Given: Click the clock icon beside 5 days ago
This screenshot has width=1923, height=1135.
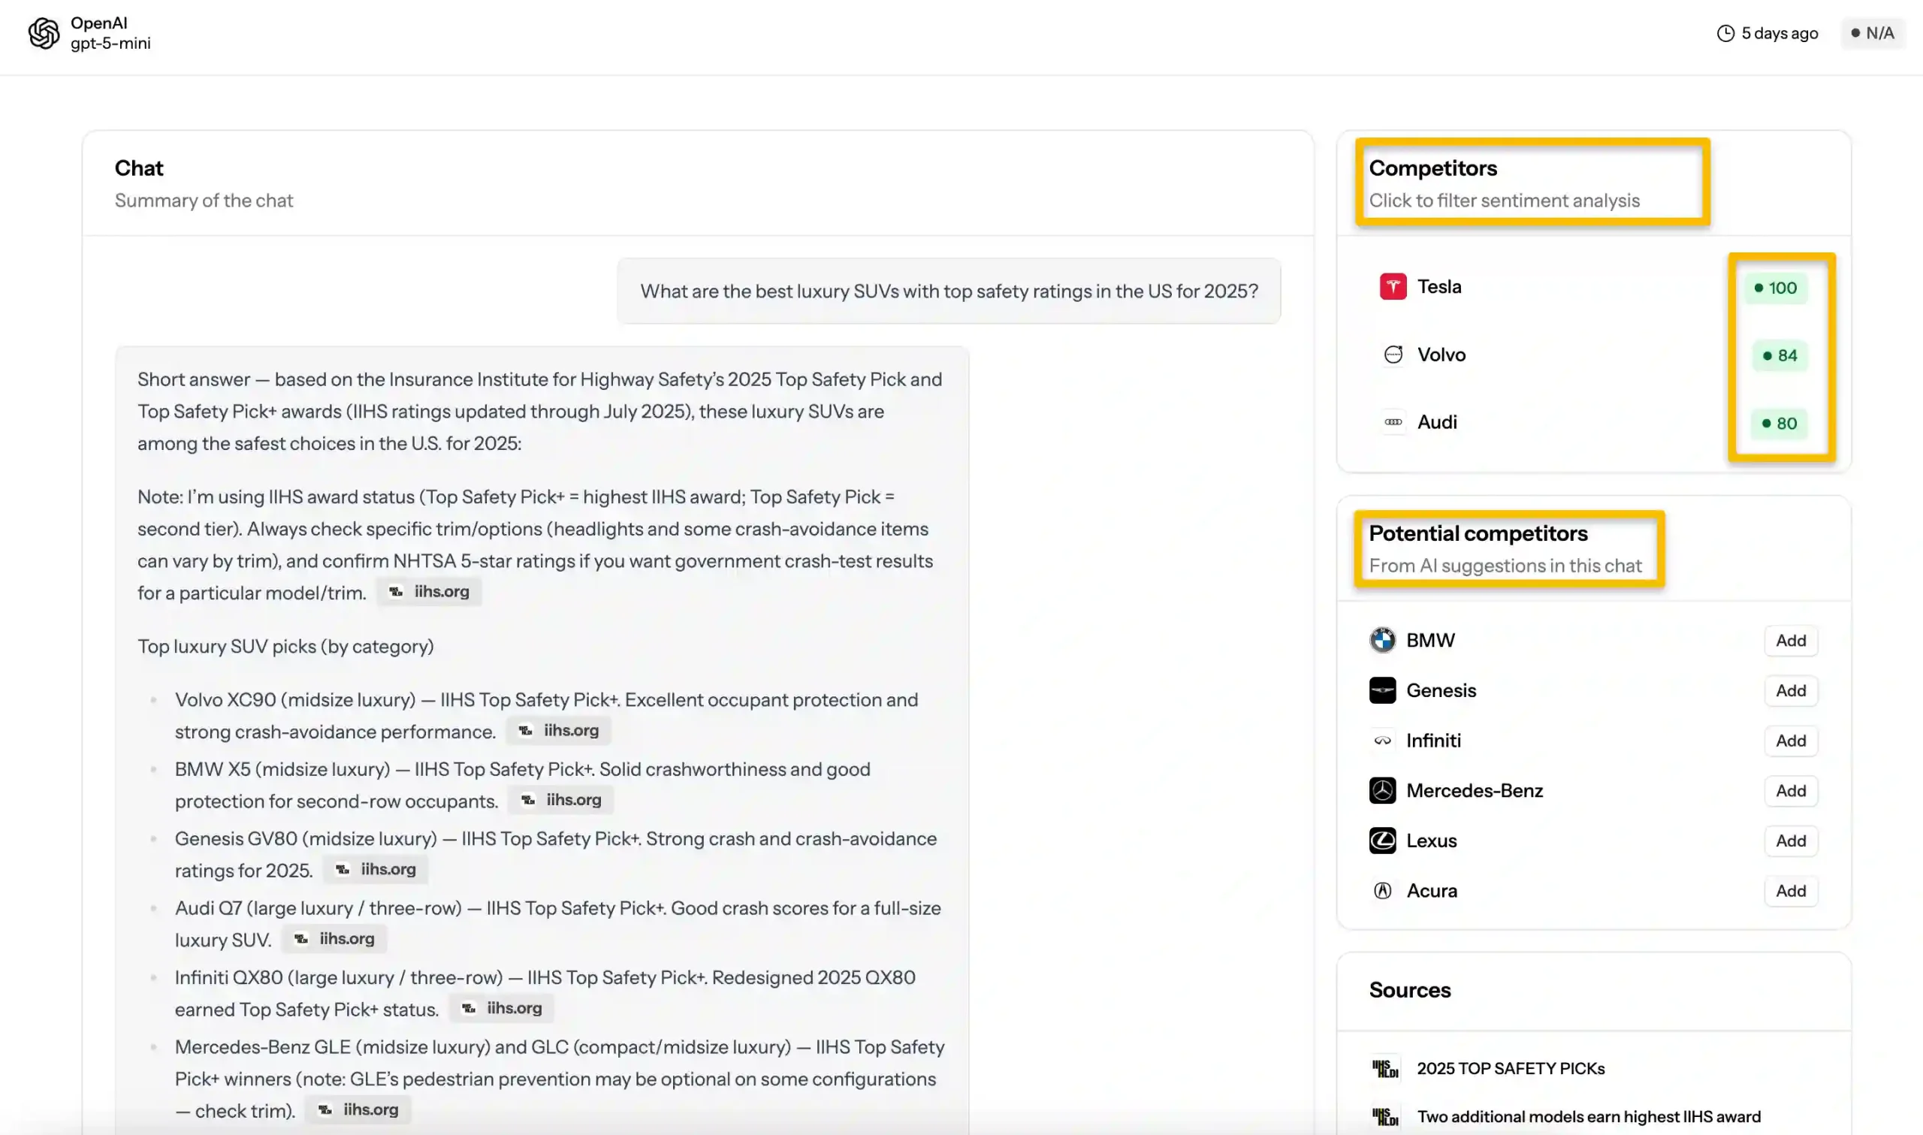Looking at the screenshot, I should coord(1725,34).
